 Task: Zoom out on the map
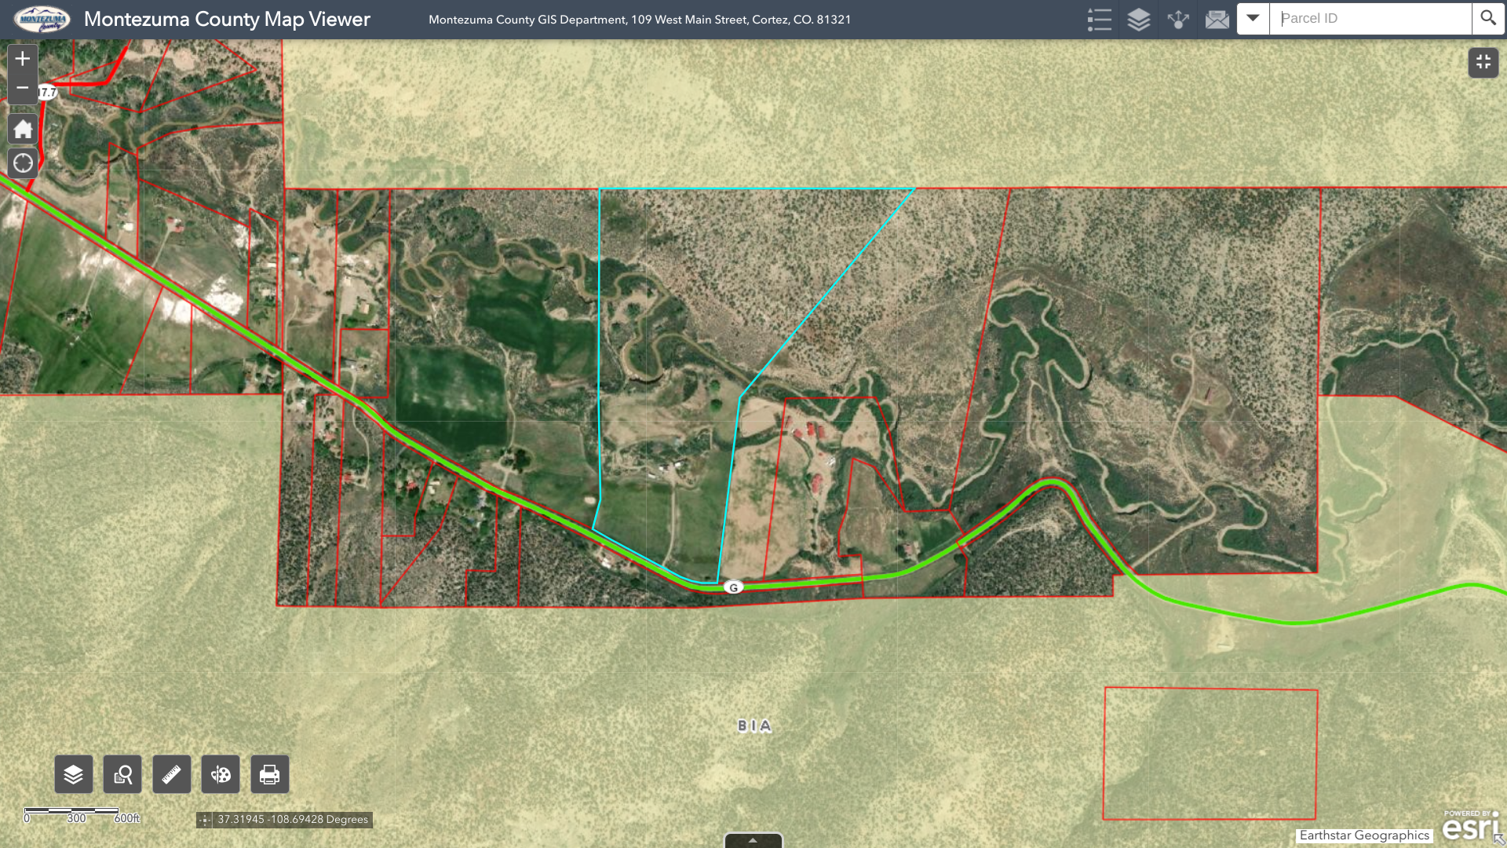click(23, 88)
